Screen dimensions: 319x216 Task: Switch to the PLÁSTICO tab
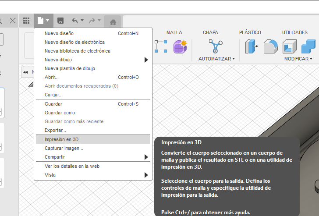(250, 32)
